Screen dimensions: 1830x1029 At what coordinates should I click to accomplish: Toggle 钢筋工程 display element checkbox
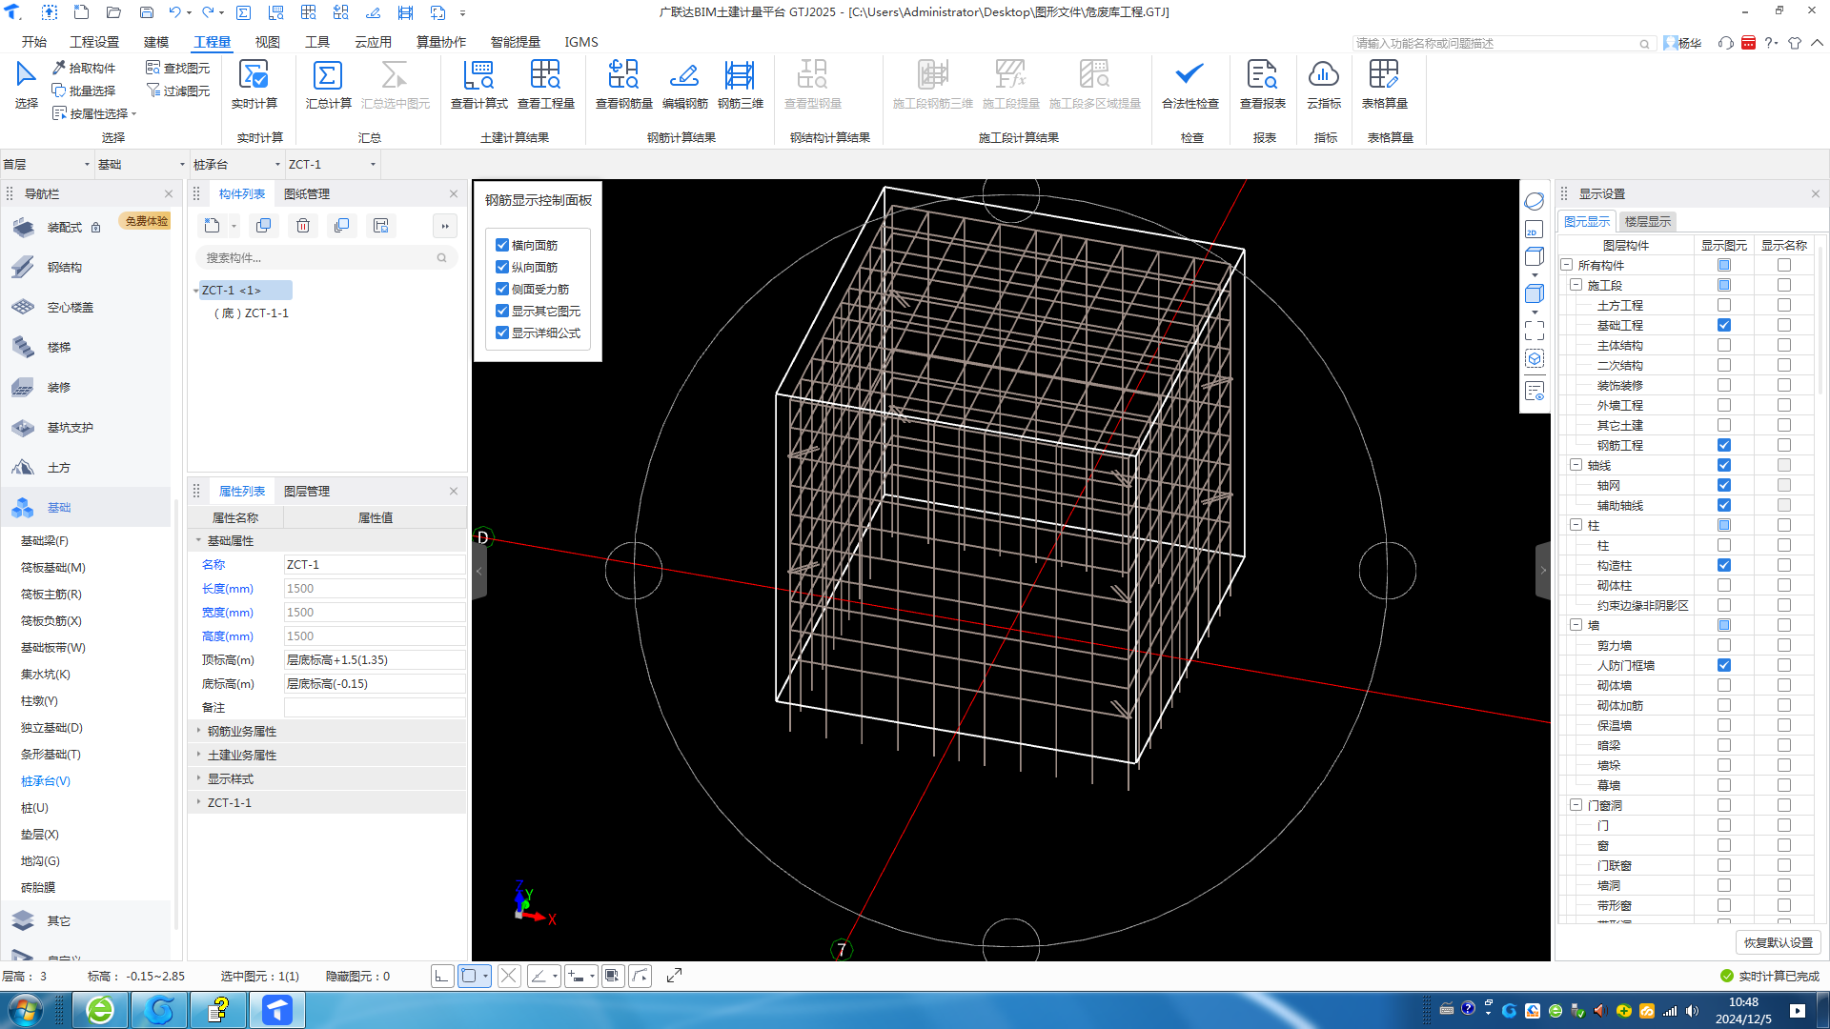tap(1723, 445)
